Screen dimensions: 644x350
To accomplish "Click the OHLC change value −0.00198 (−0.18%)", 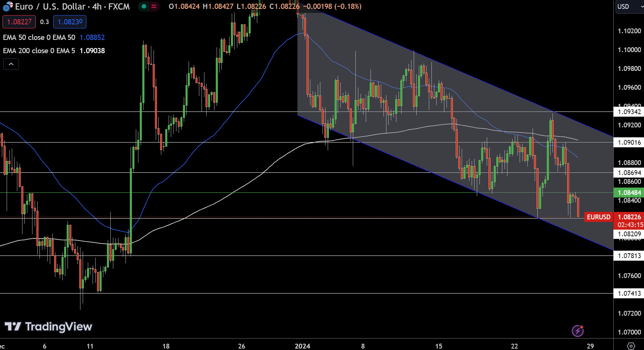I will click(x=332, y=6).
